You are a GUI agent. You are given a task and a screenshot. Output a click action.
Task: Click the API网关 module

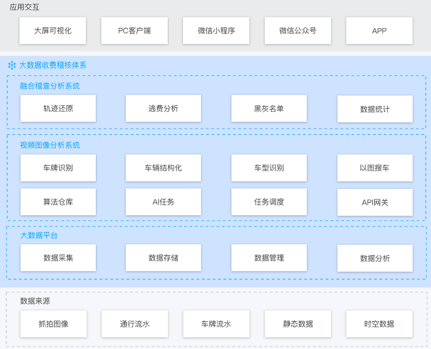[x=375, y=202]
